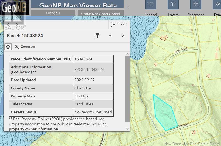The height and width of the screenshot is (146, 221).
Task: Switch language to Français
Action: coord(53,13)
